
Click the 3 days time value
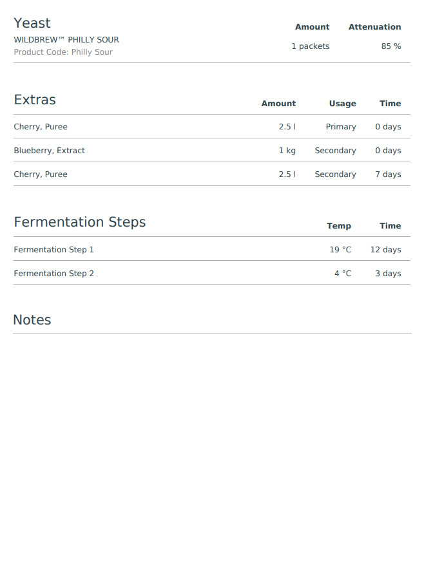[388, 273]
